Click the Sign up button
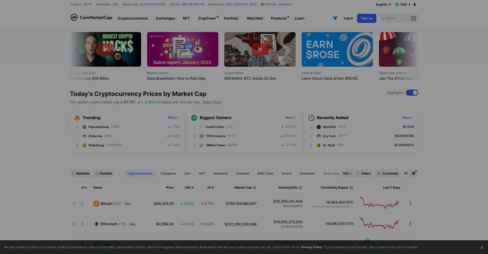Viewport: 488px width, 254px height. click(367, 18)
